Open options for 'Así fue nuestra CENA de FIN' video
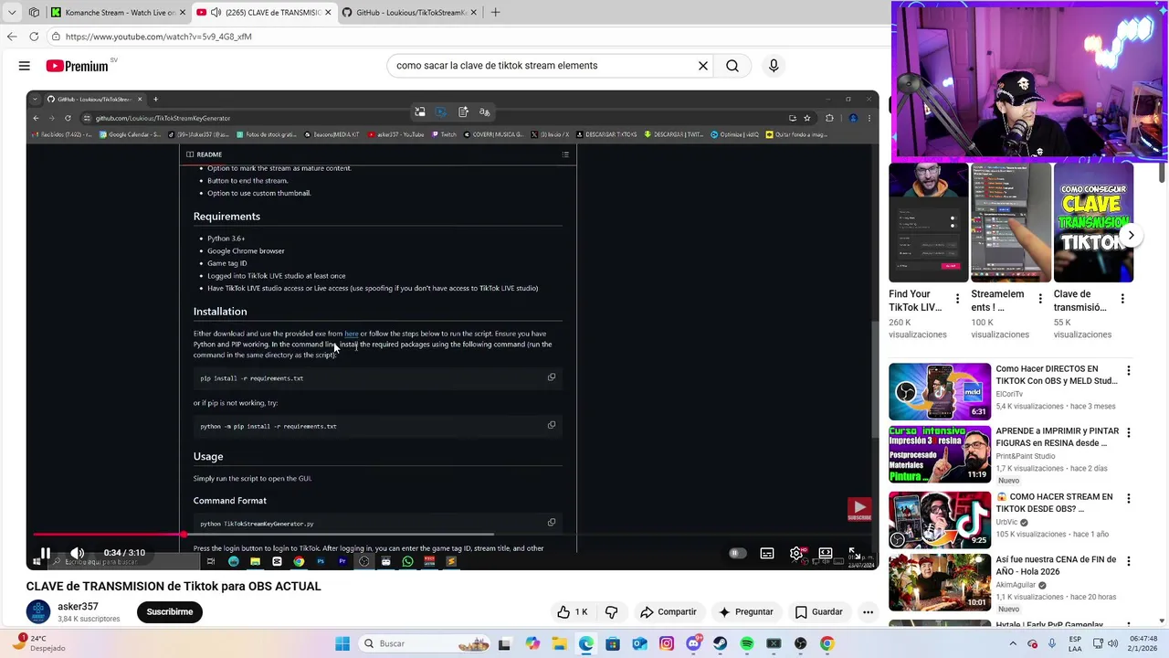 click(1128, 562)
